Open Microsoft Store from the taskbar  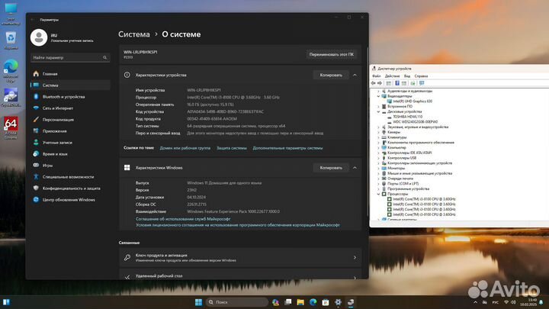click(x=326, y=302)
